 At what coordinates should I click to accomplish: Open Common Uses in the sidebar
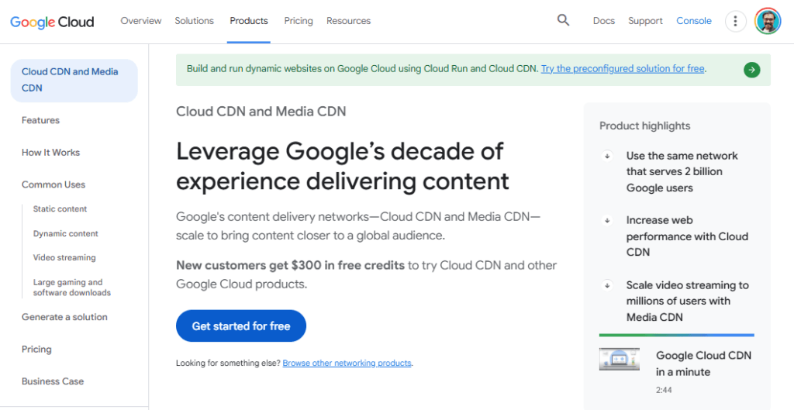(x=54, y=184)
